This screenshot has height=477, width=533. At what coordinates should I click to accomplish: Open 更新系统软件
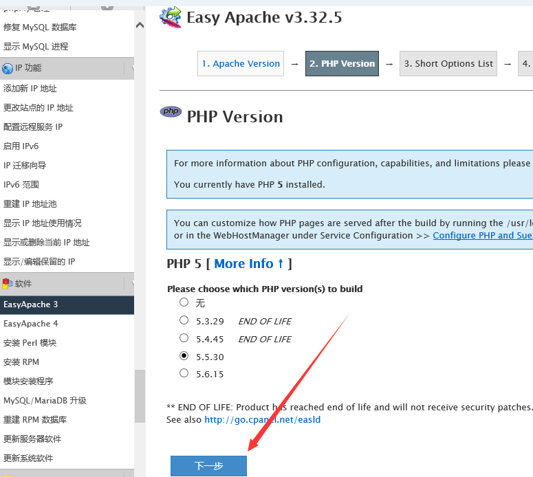coord(28,458)
